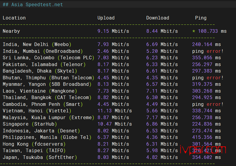Click Taipei download value 5.98
This screenshot has width=236, height=166.
(152, 150)
